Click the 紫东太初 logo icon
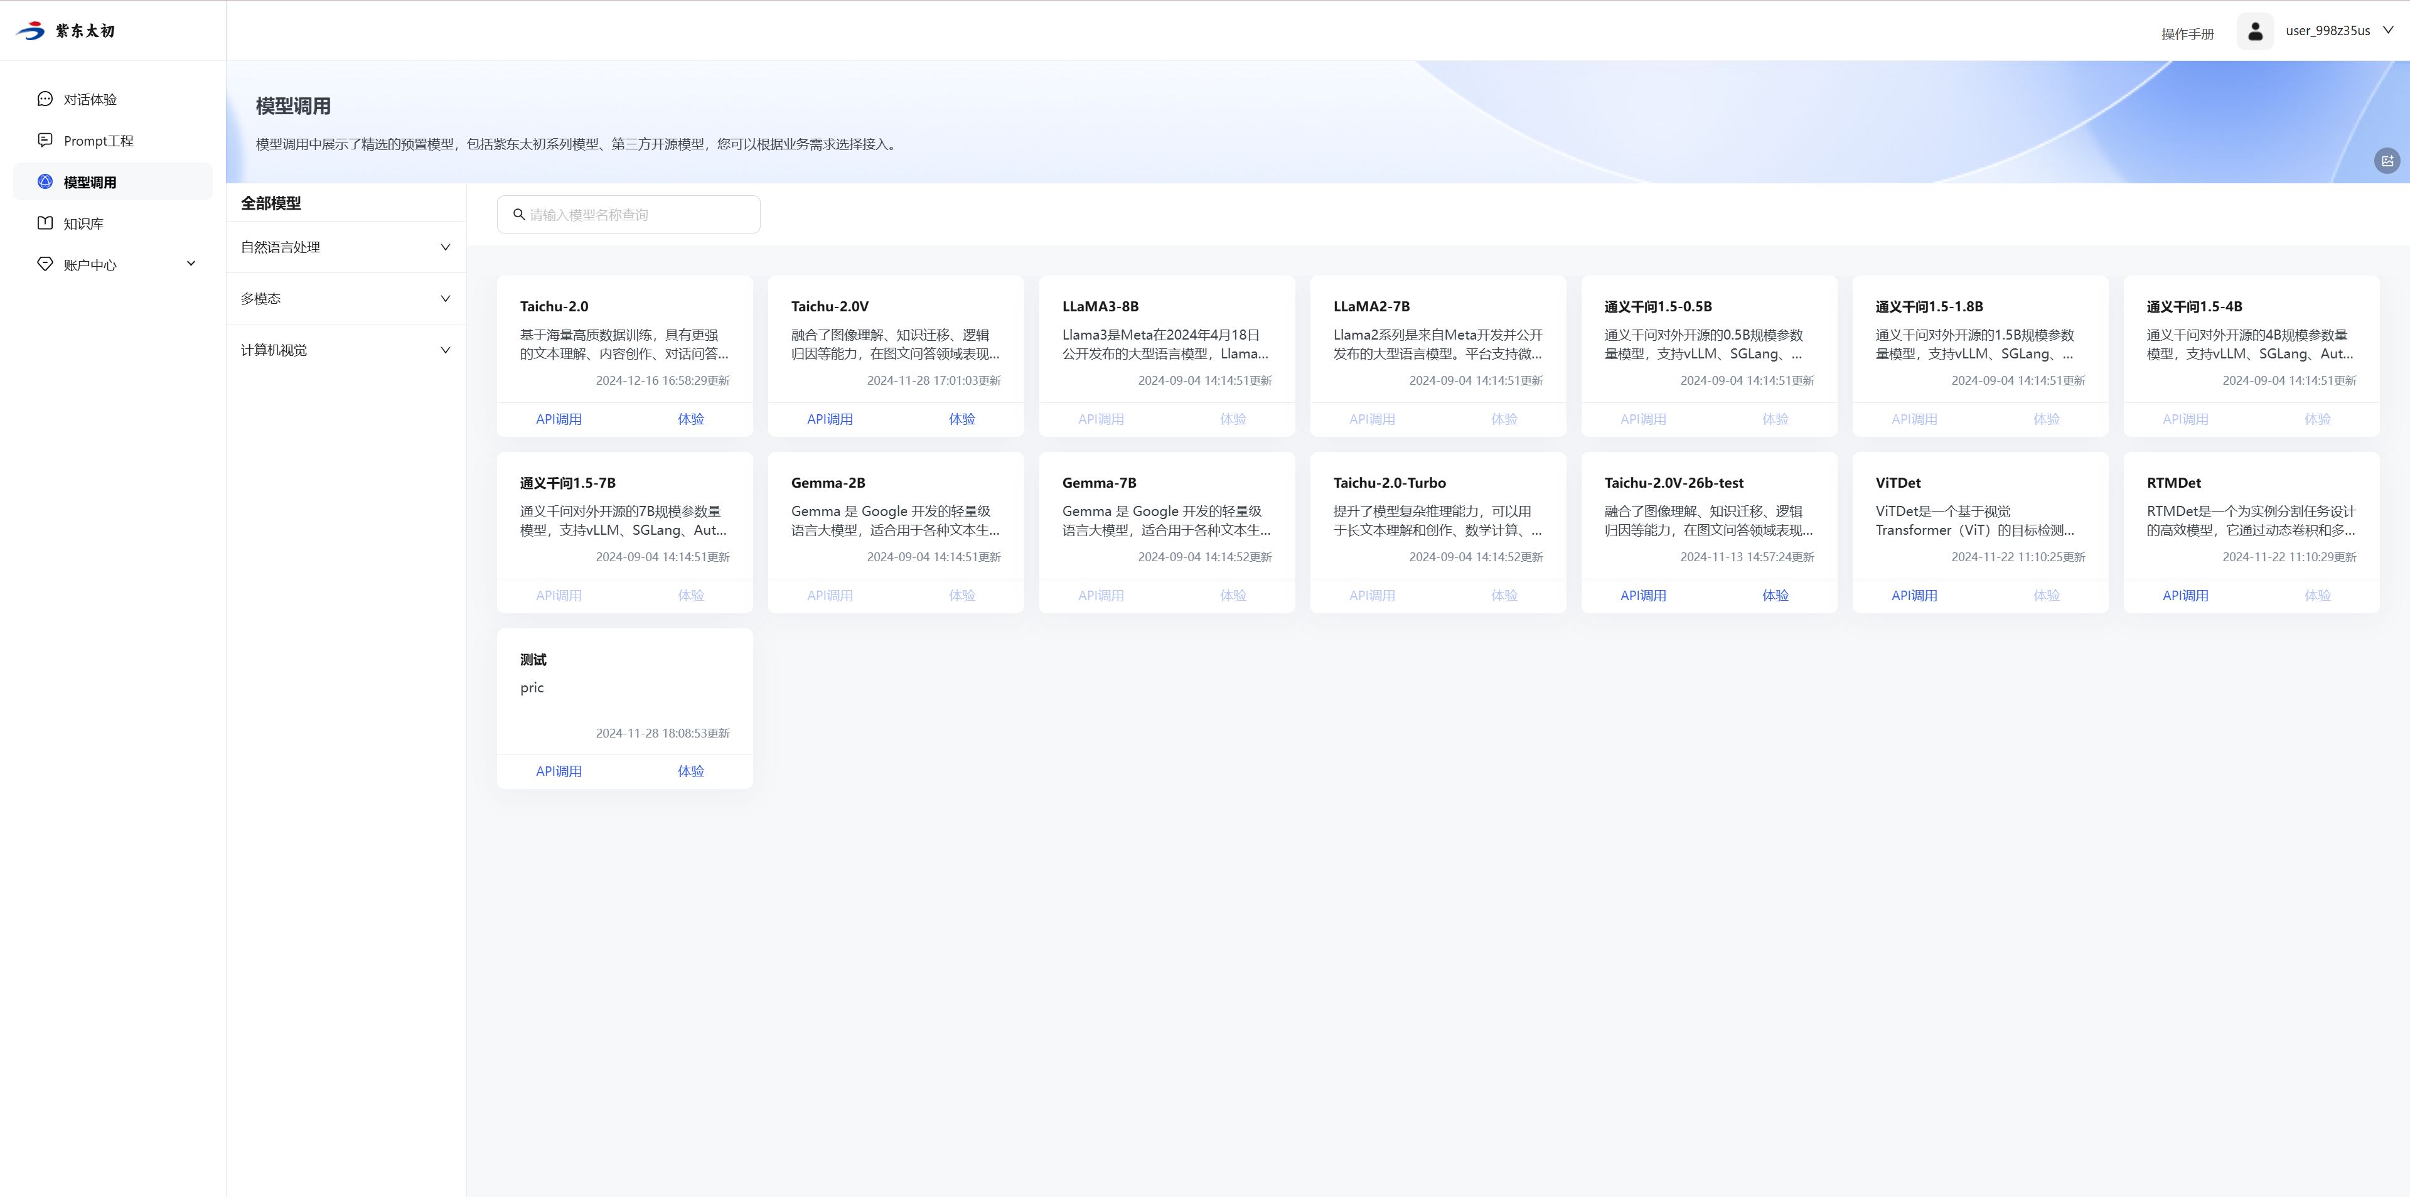The image size is (2410, 1197). coord(31,31)
